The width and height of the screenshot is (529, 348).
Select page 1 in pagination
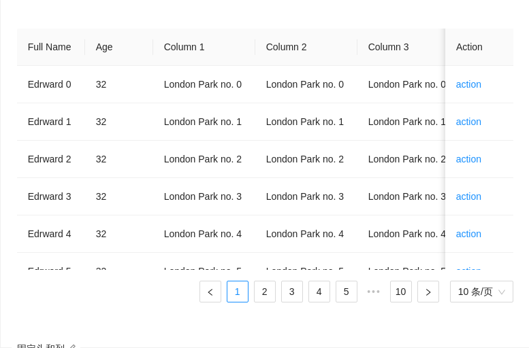[238, 292]
